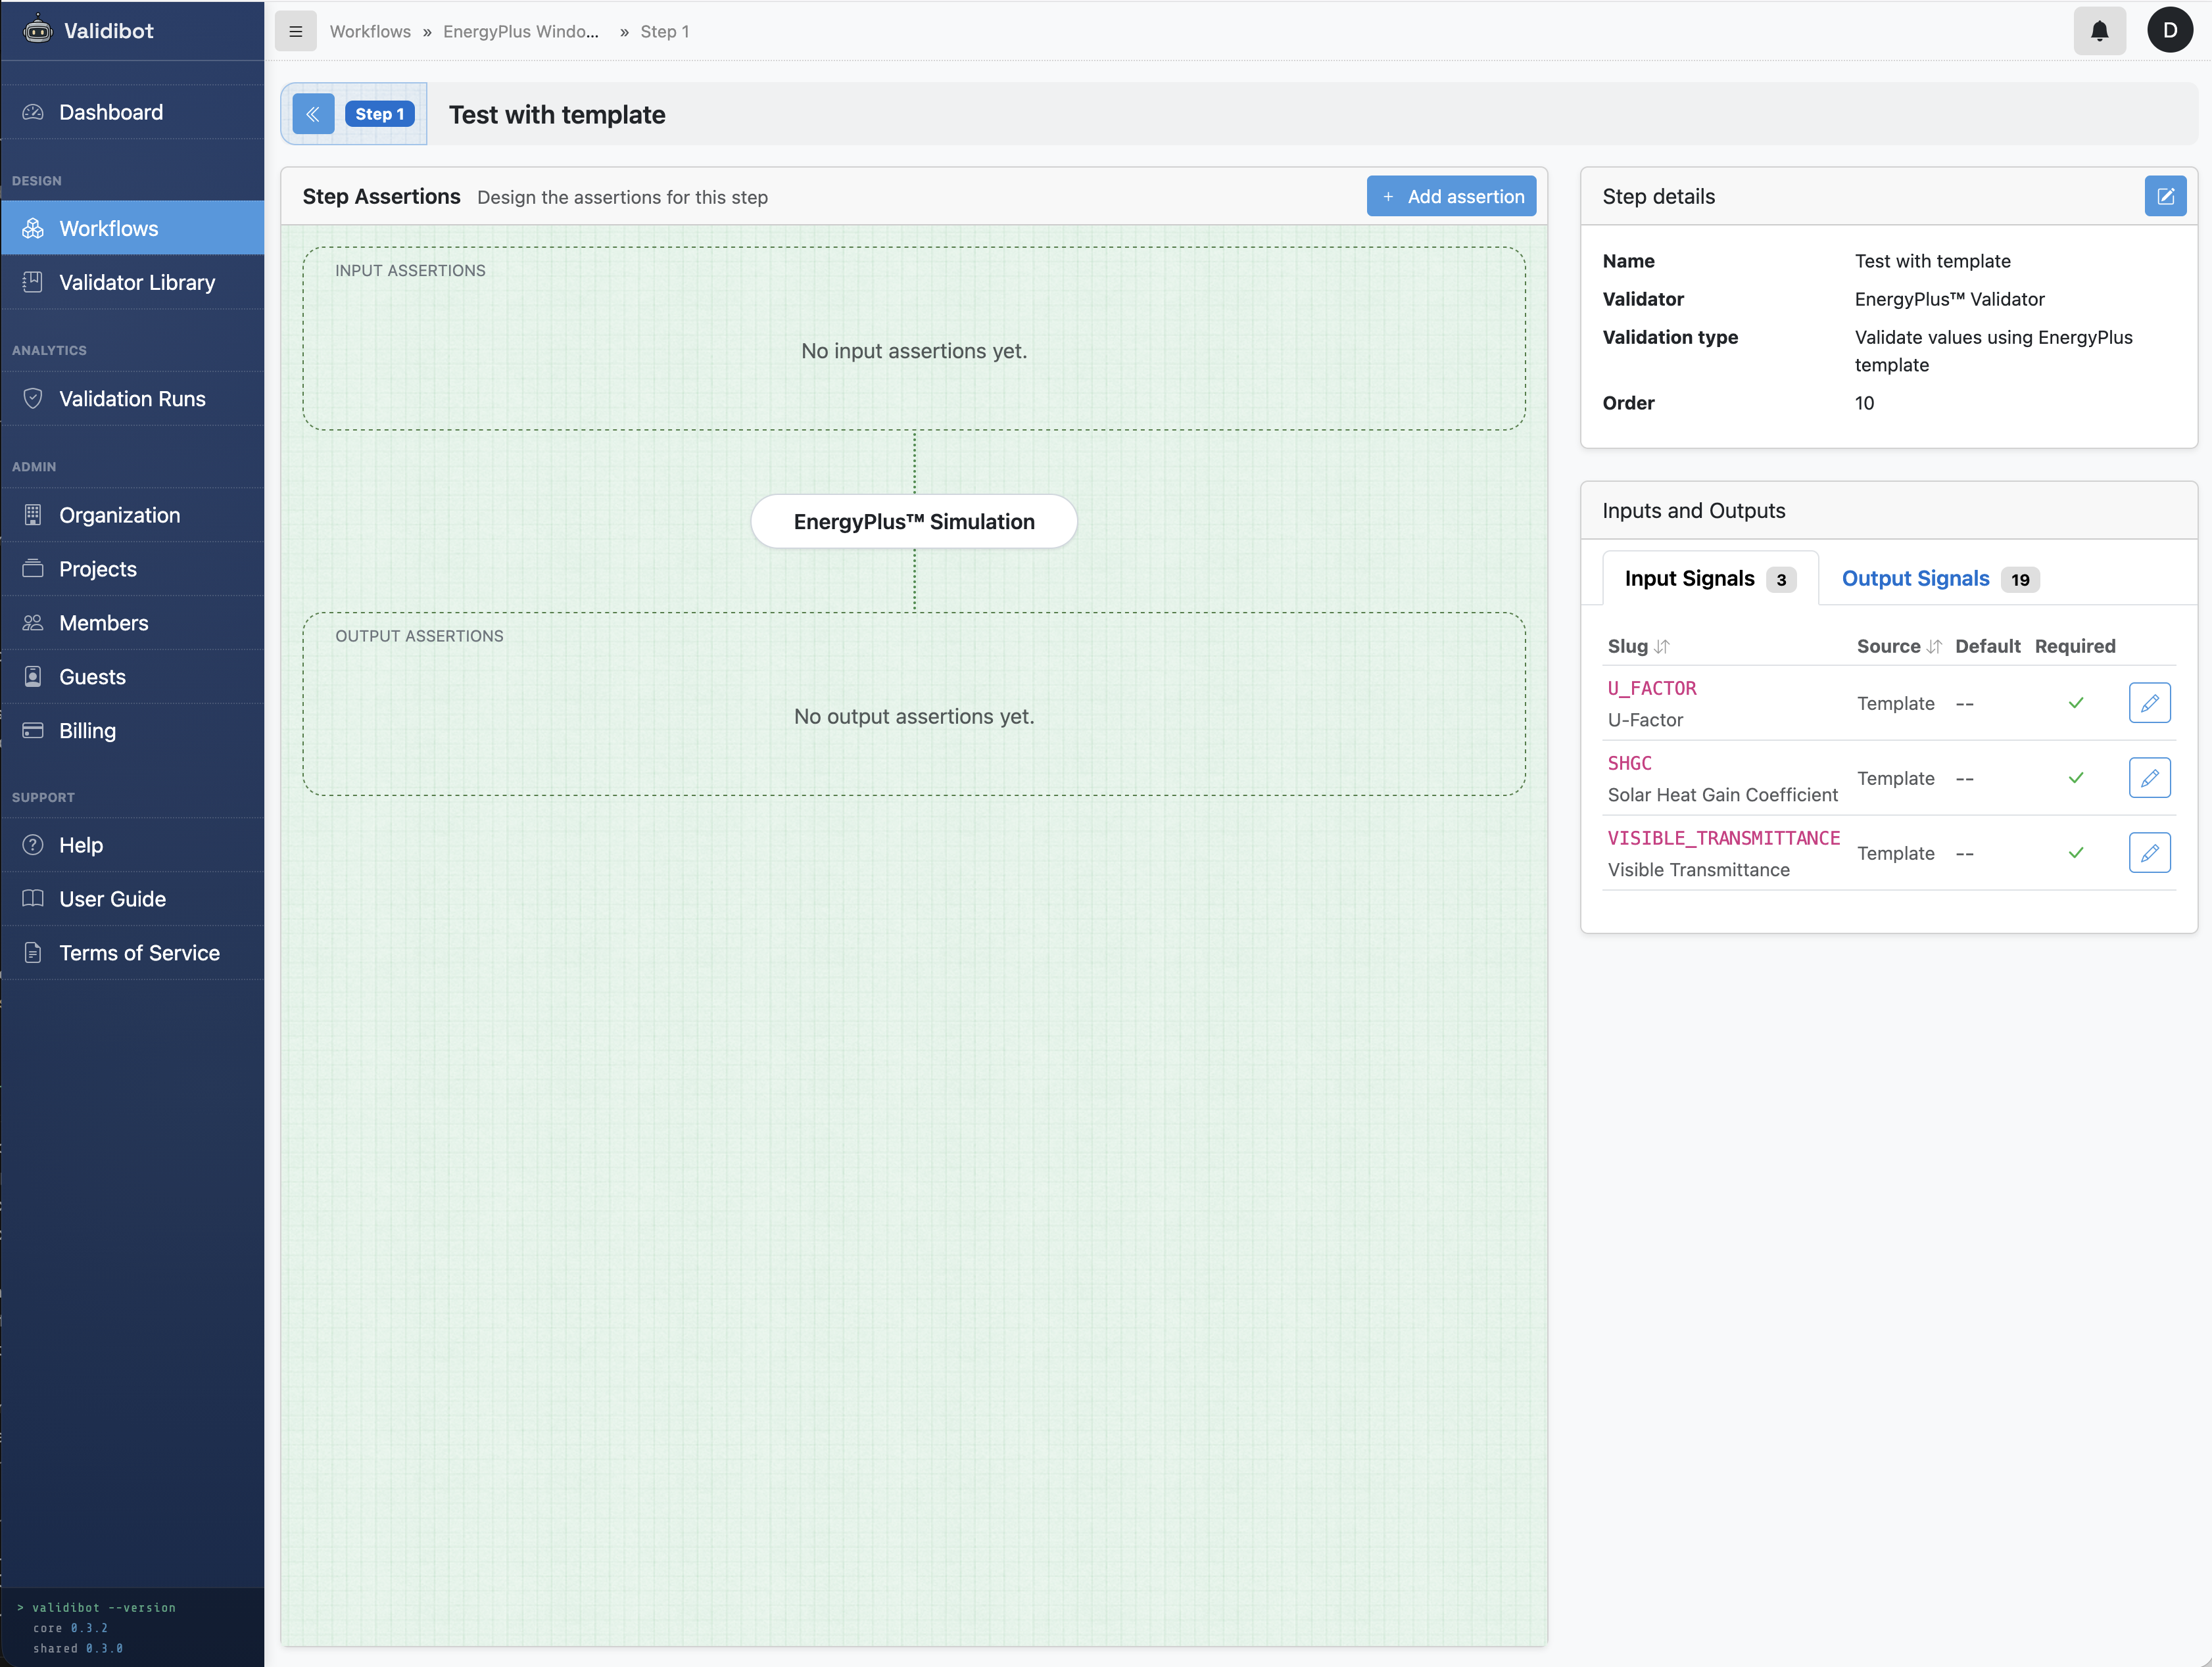Select the Organization icon under Admin
2212x1667 pixels.
pyautogui.click(x=32, y=515)
